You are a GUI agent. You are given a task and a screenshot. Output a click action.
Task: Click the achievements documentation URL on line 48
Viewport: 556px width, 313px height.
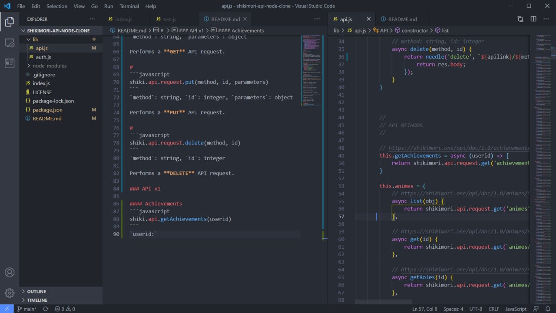[x=459, y=148]
